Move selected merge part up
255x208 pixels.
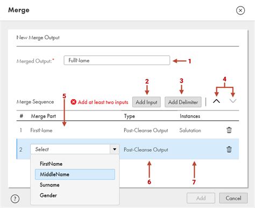coord(216,101)
